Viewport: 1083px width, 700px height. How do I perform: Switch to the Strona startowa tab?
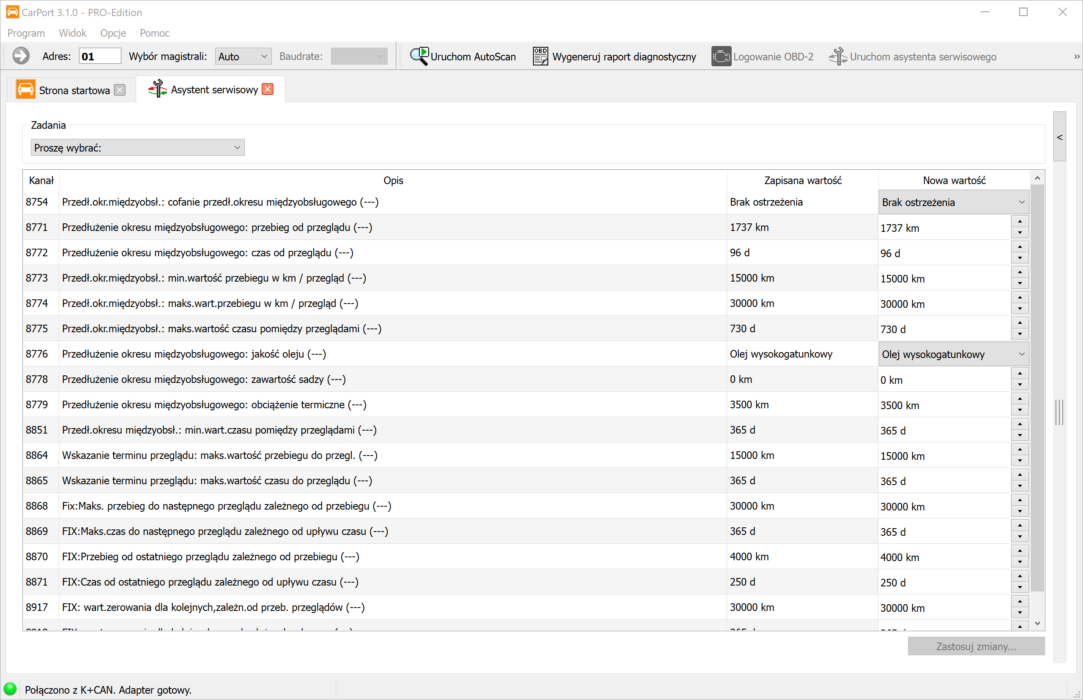coord(74,90)
